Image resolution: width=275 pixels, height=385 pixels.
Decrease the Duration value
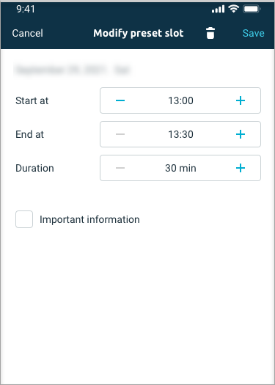[120, 168]
